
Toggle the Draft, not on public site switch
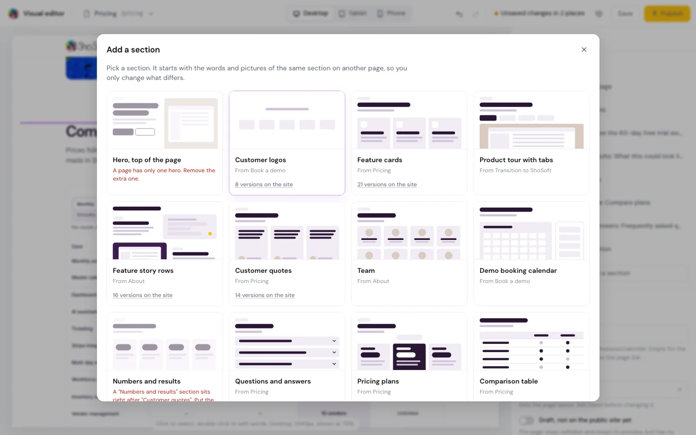526,420
